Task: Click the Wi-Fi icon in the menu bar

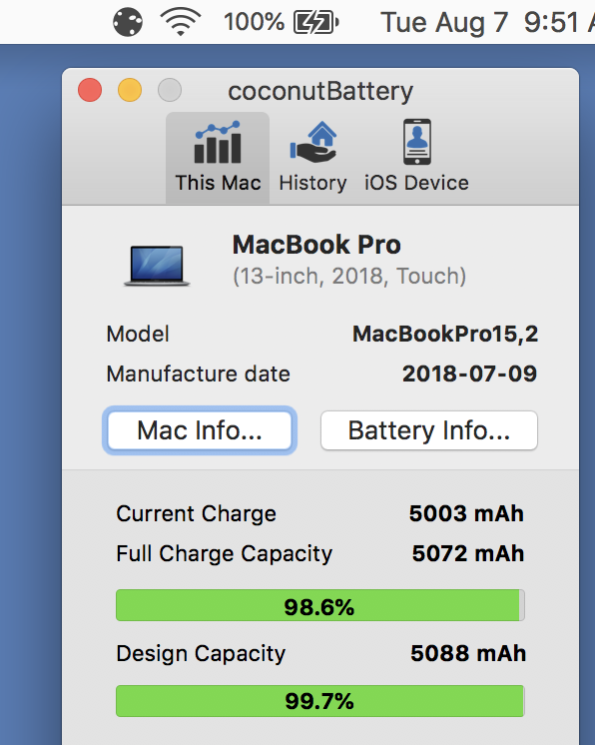Action: (181, 22)
